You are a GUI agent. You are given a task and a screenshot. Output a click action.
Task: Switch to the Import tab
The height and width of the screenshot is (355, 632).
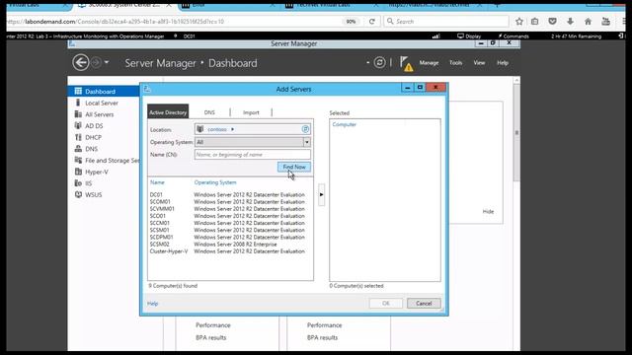click(x=251, y=112)
